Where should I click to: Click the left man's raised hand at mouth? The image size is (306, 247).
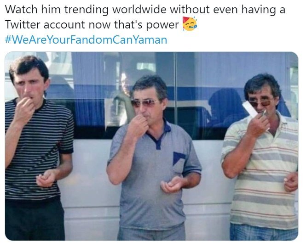pos(24,109)
